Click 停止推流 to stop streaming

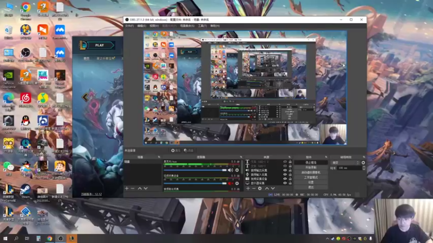[311, 163]
